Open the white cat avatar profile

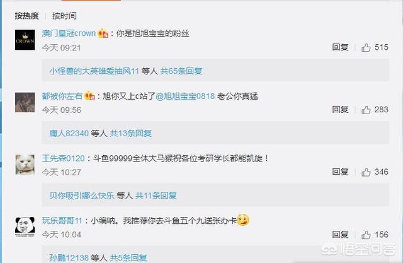tap(25, 165)
